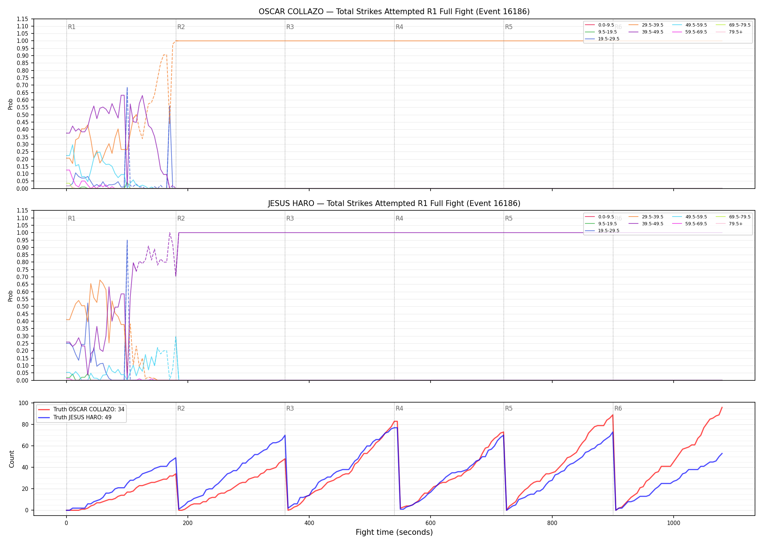Select the 39.5-49.5 legend entry in Oscar Collazo chart
The width and height of the screenshot is (763, 545).
pyautogui.click(x=646, y=32)
